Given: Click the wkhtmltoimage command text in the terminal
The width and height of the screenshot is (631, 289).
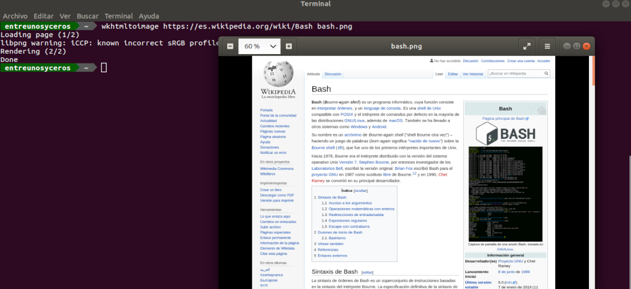Looking at the screenshot, I should tap(227, 26).
